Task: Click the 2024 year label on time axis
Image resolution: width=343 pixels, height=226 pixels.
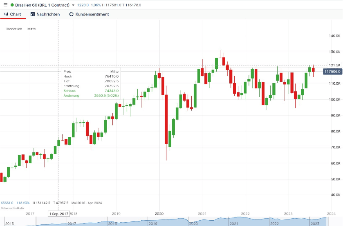Action: tap(331, 214)
